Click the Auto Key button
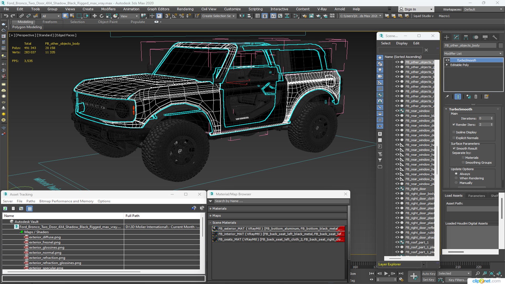 click(429, 274)
